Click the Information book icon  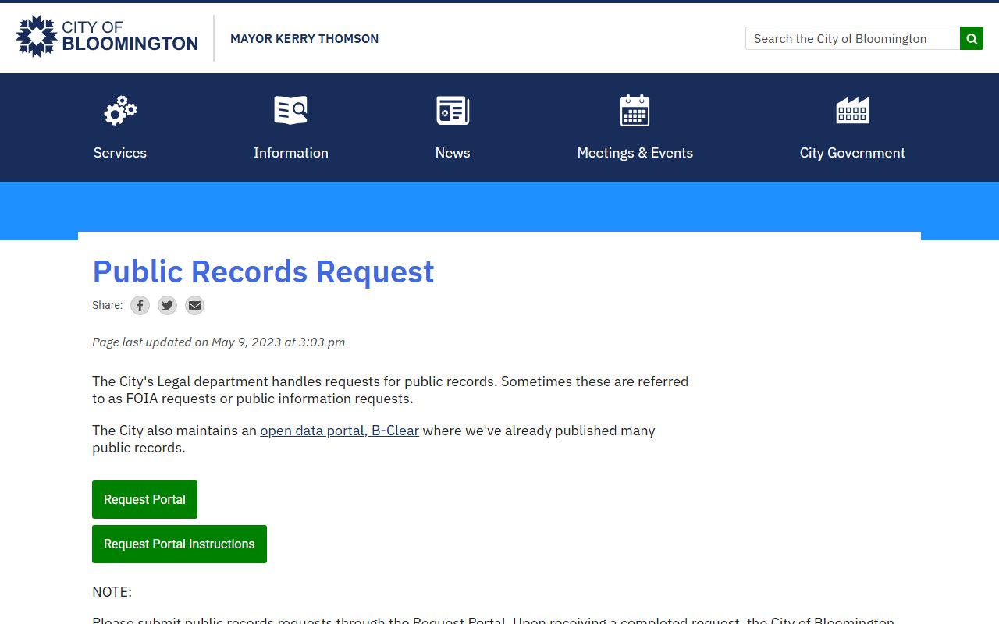coord(291,111)
